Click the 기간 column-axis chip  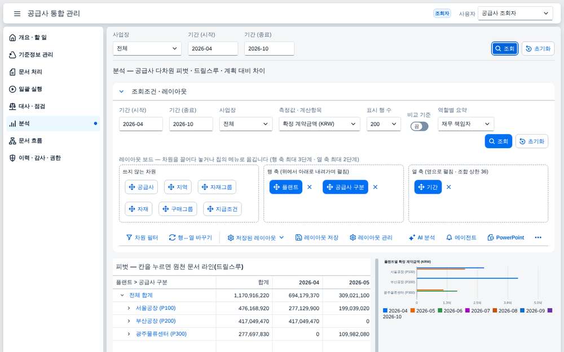coord(428,187)
